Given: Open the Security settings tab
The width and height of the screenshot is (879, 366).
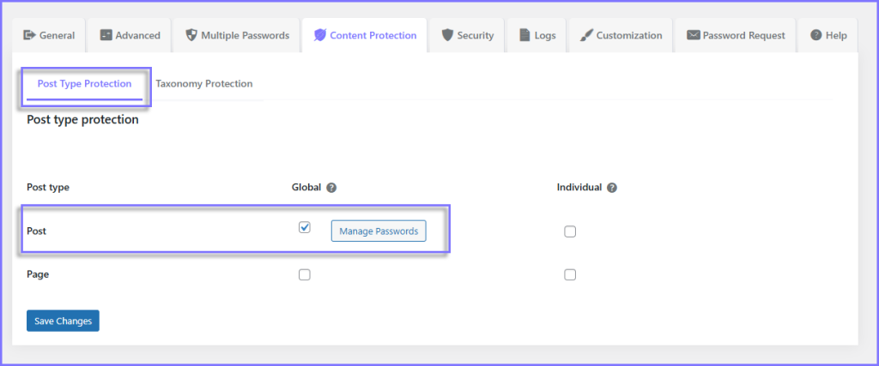Looking at the screenshot, I should pos(467,35).
